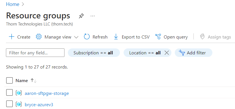Open the more options ellipsis menu
The height and width of the screenshot is (109, 235).
click(x=93, y=16)
